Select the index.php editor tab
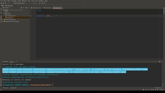This screenshot has width=165, height=93. (x=58, y=8)
